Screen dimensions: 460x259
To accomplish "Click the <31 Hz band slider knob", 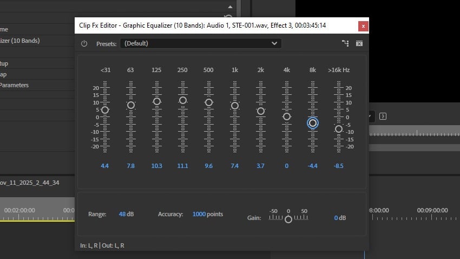I will [x=105, y=109].
